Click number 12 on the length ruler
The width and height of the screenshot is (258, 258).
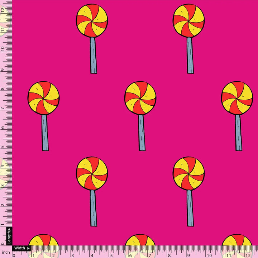pyautogui.click(x=3, y=11)
